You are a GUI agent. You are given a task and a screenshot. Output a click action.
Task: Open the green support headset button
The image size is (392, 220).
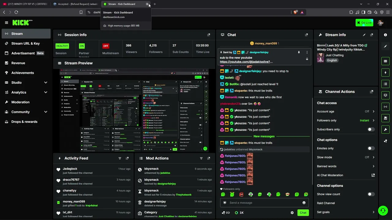382,211
